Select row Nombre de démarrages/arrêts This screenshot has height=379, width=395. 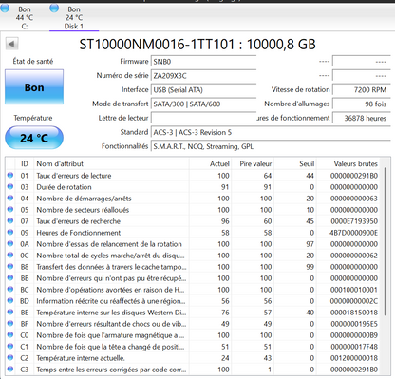click(x=193, y=199)
